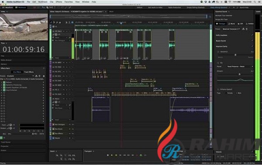Move playhead to next with Transport
Viewport: 262px width, 165px height.
coord(133,155)
